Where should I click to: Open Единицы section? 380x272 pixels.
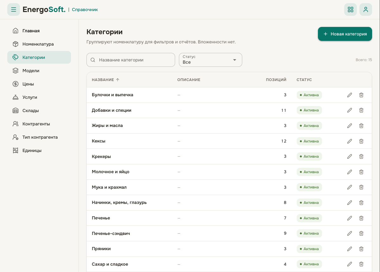tap(39, 150)
